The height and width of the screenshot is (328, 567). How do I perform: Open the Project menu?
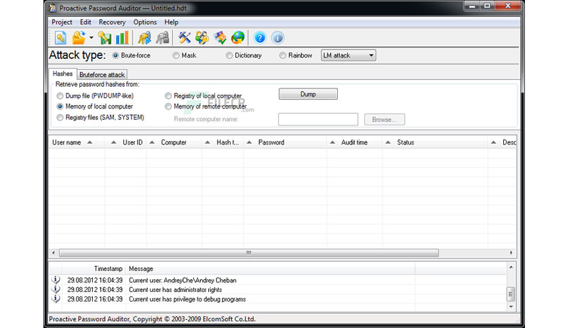tap(62, 22)
